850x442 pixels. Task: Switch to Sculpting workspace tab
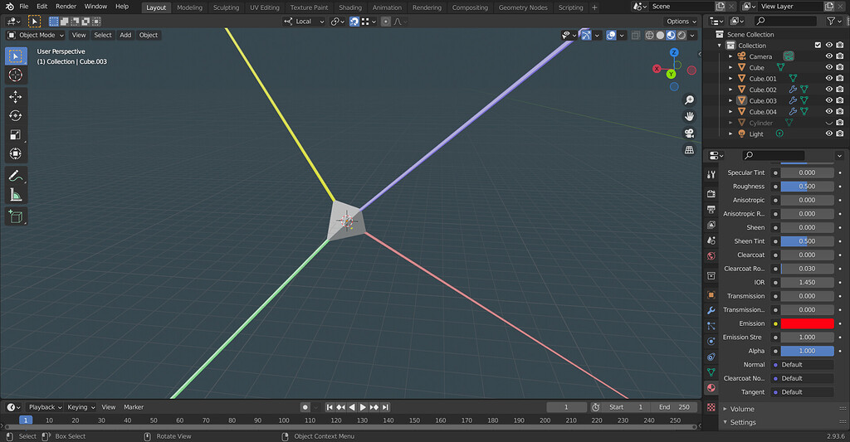(226, 7)
